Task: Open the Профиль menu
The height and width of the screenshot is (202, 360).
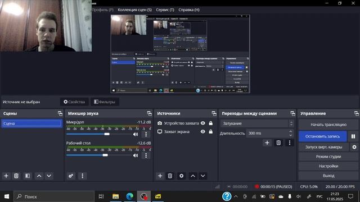Action: [102, 10]
